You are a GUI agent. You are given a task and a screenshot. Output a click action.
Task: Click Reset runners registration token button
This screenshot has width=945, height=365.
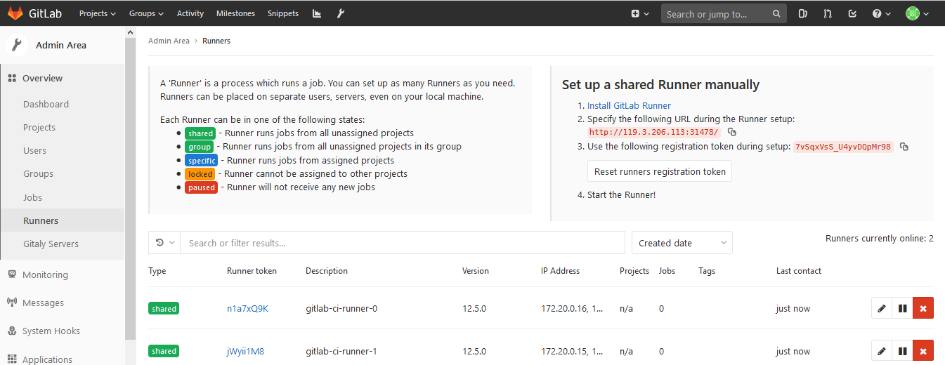(660, 171)
